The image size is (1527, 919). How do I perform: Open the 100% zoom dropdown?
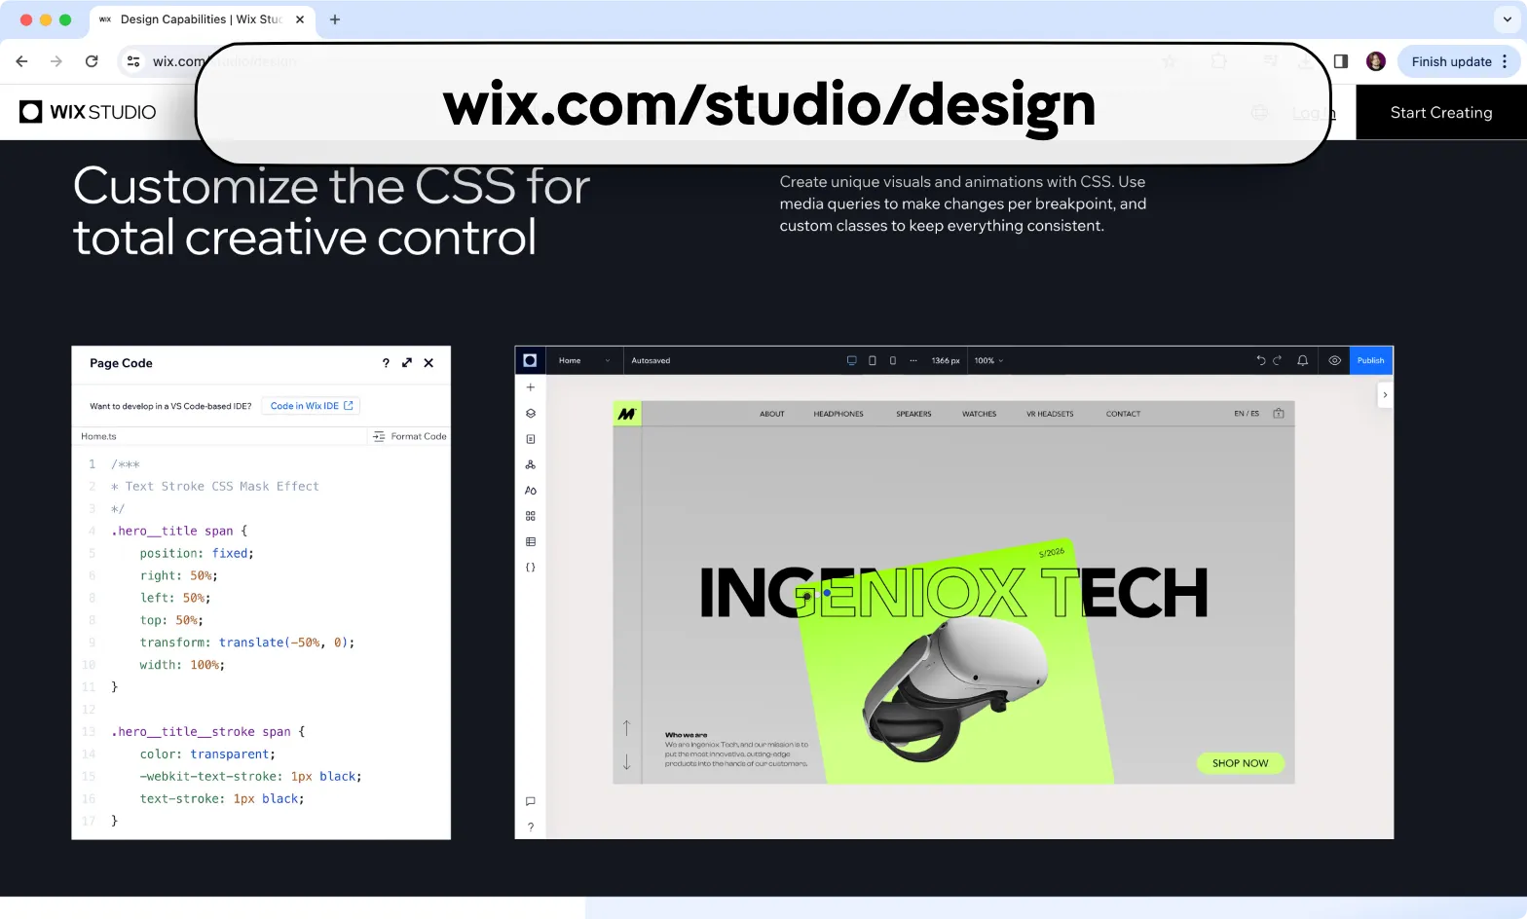click(x=988, y=360)
